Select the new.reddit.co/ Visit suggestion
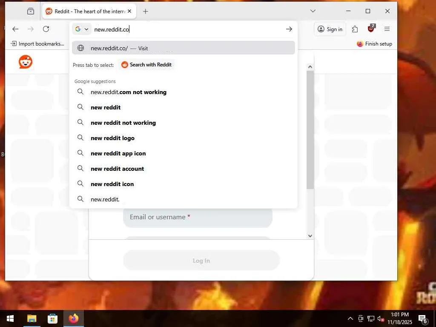 [183, 48]
